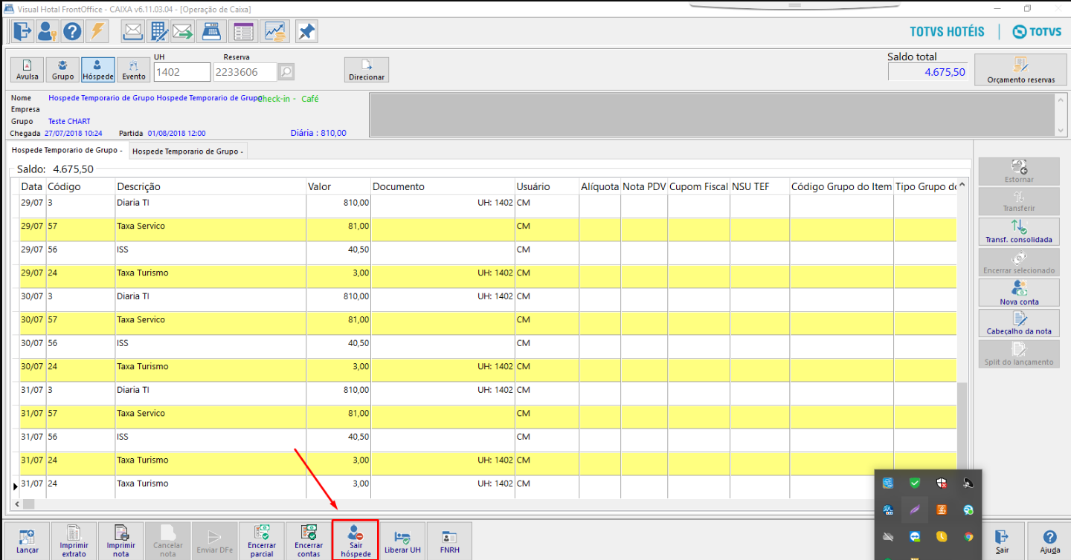This screenshot has height=560, width=1071.
Task: Click the envelope with green arrow icon
Action: tap(182, 31)
